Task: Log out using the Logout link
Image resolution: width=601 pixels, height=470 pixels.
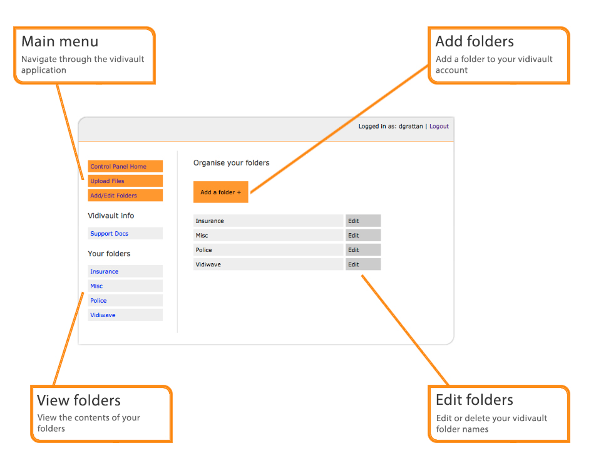Action: [x=439, y=127]
